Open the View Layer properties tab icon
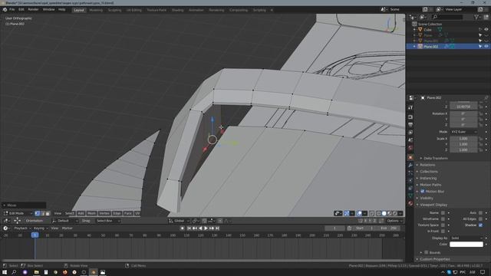 click(410, 133)
